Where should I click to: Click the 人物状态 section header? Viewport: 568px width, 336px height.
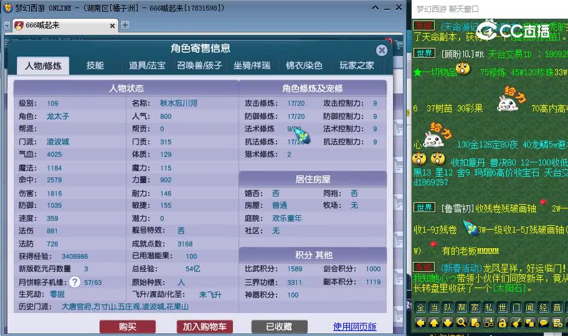coord(126,88)
